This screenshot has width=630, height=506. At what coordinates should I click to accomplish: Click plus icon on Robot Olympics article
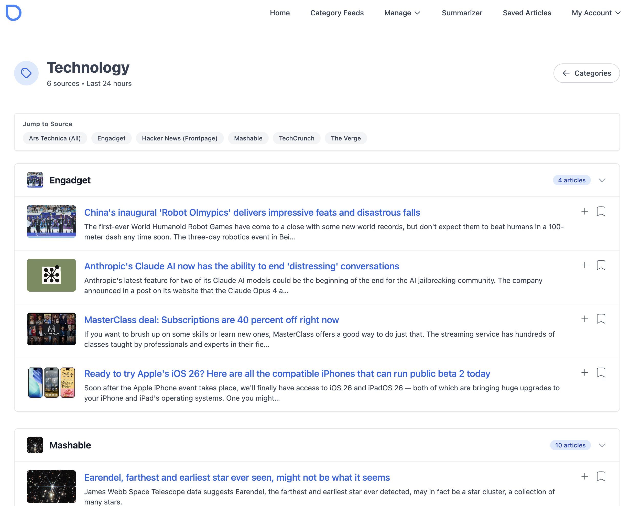tap(584, 211)
